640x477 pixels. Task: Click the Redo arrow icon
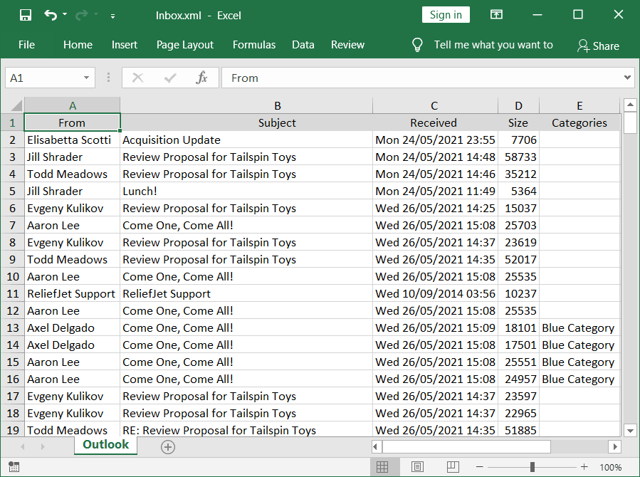82,16
